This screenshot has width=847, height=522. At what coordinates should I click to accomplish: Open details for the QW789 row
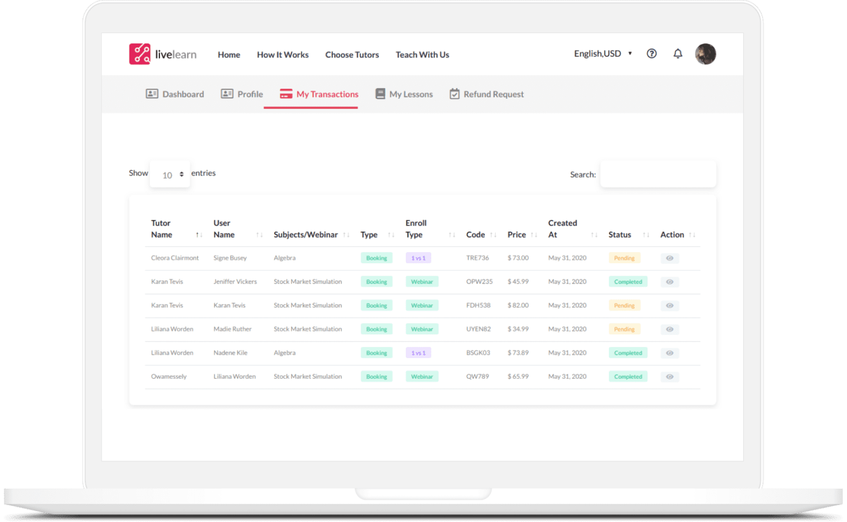point(669,376)
